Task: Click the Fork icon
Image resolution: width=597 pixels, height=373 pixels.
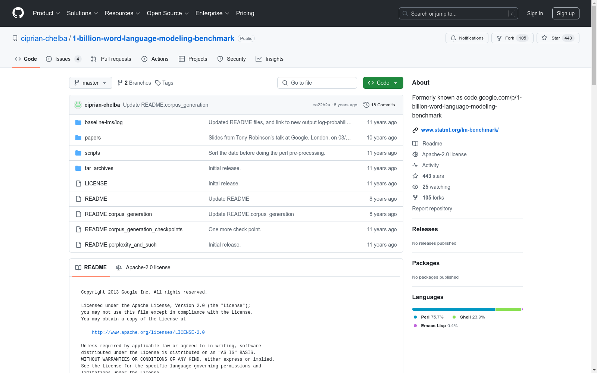Action: pyautogui.click(x=499, y=38)
